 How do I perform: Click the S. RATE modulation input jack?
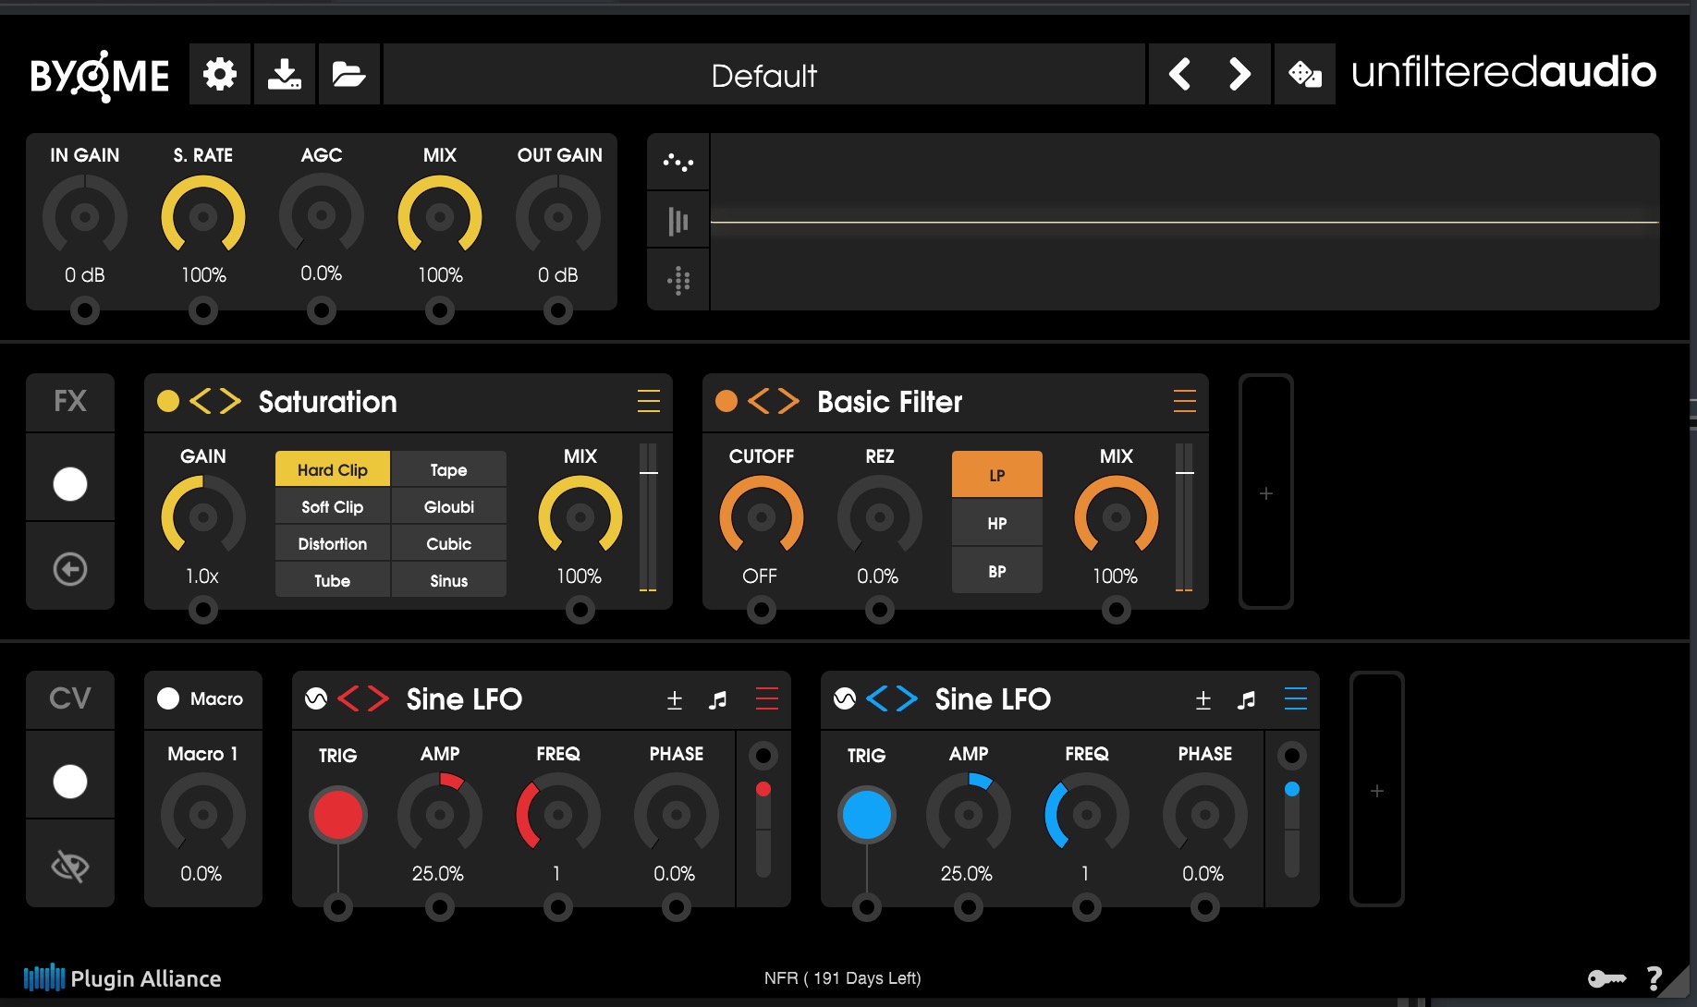click(x=203, y=310)
